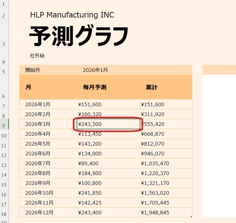
Task: Click the blank white chart area
Action: tap(219, 144)
